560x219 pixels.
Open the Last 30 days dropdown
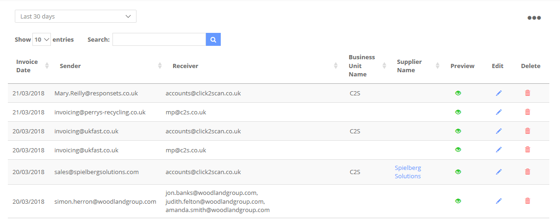pyautogui.click(x=75, y=16)
